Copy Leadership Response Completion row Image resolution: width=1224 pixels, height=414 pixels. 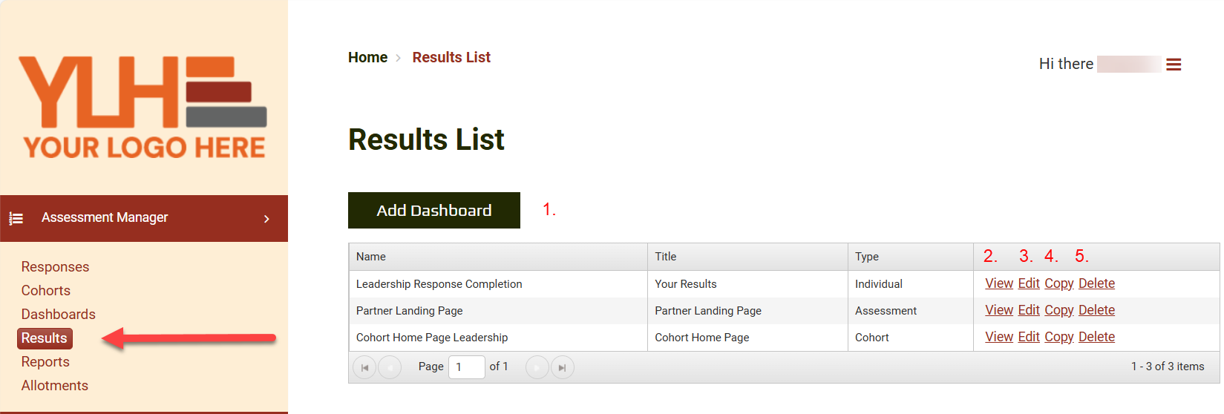(x=1059, y=283)
